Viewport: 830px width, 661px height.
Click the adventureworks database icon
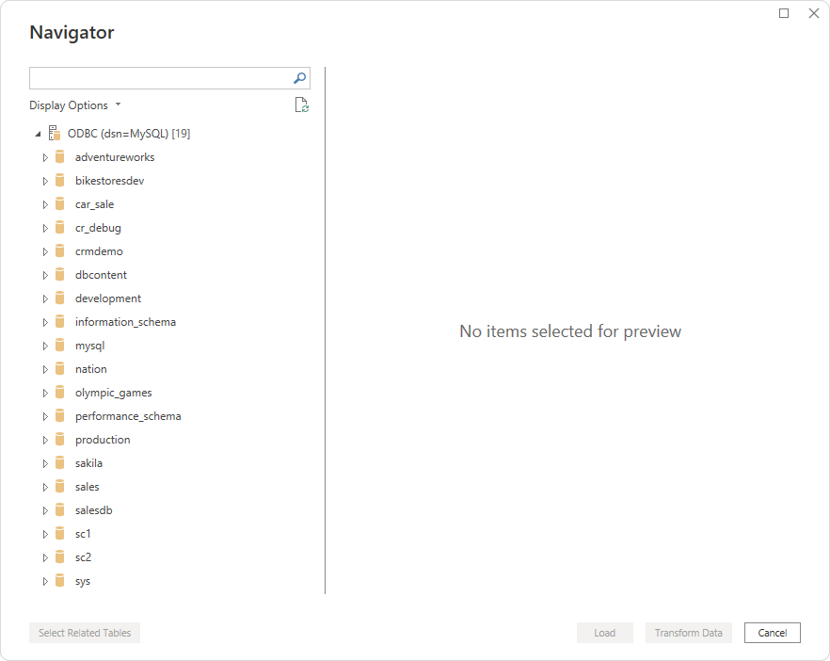coord(60,157)
